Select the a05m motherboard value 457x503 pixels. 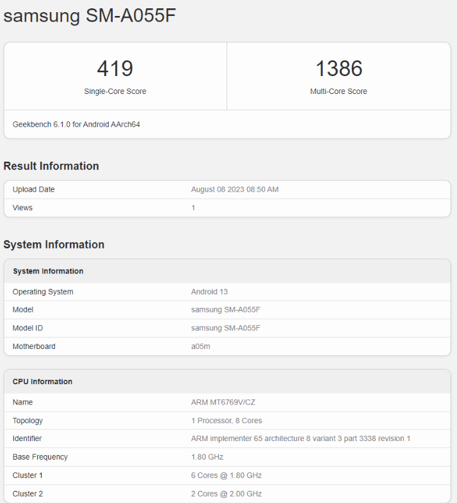pos(201,346)
